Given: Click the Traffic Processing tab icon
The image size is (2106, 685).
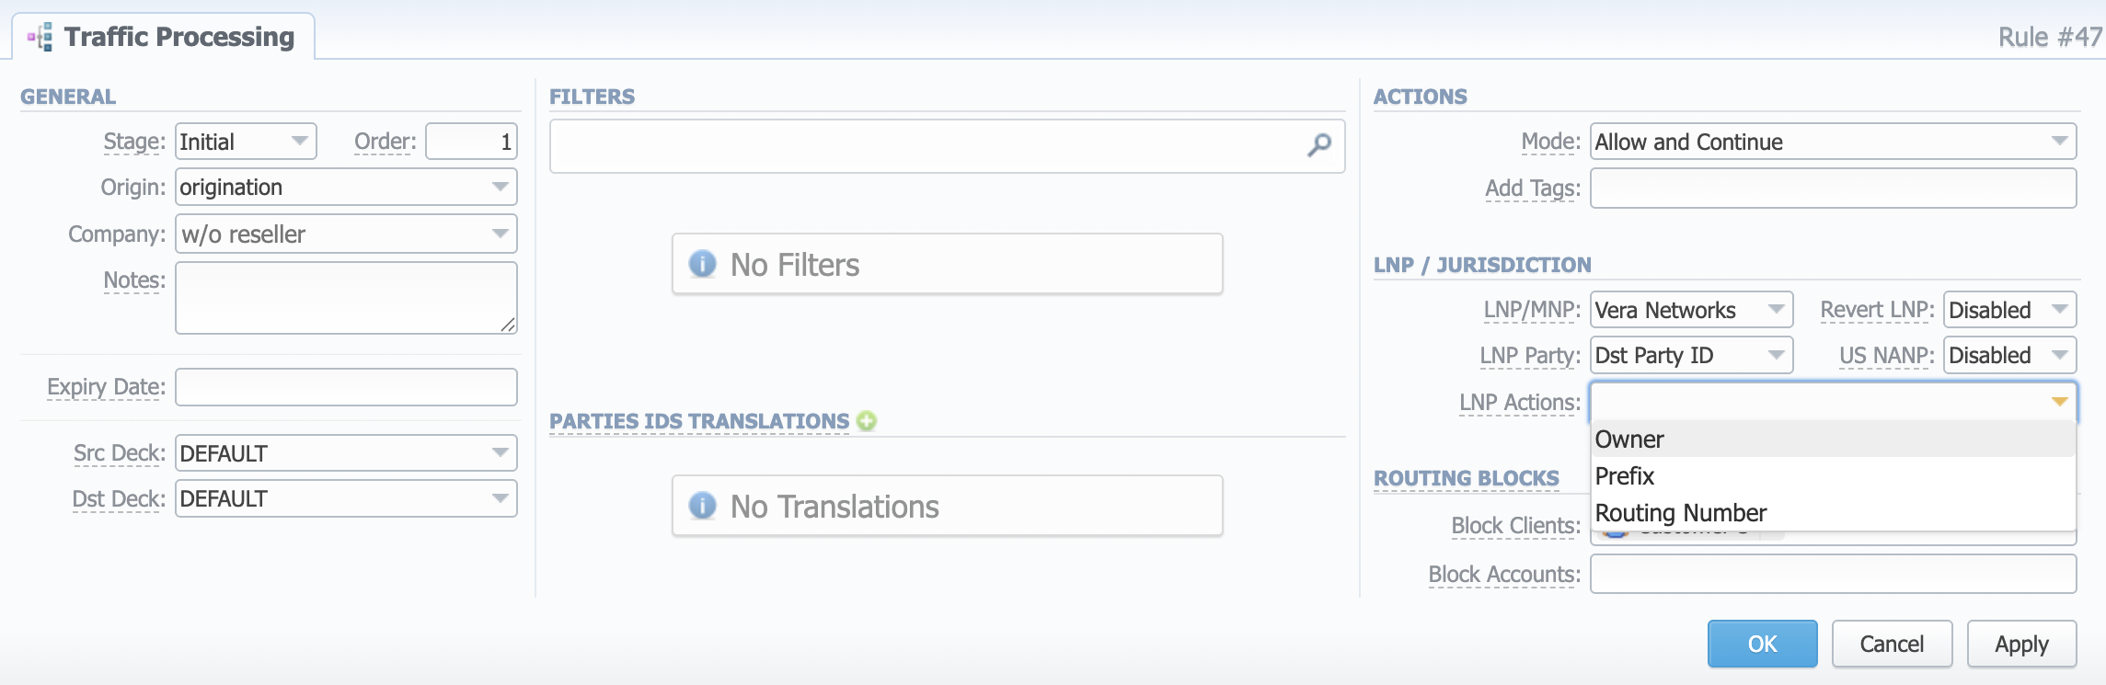Looking at the screenshot, I should click(x=40, y=38).
